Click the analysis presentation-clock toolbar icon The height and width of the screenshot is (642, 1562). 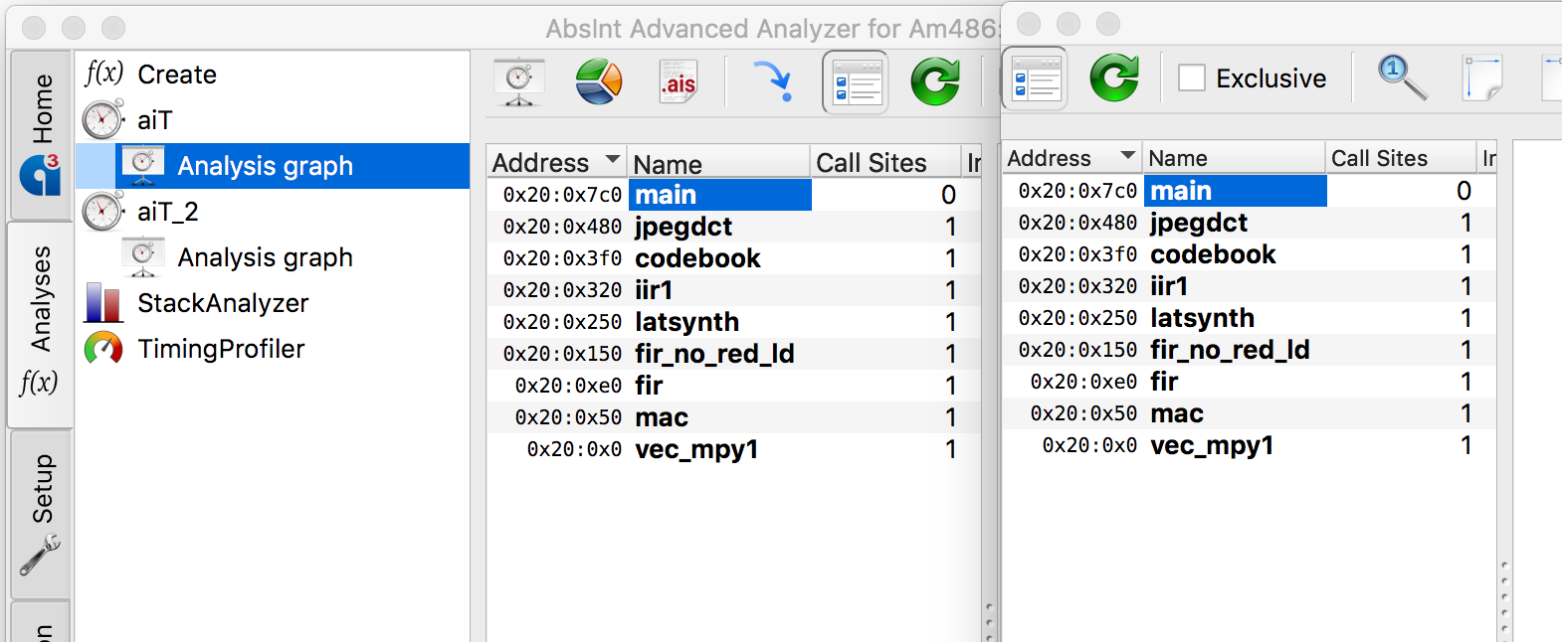pos(518,82)
